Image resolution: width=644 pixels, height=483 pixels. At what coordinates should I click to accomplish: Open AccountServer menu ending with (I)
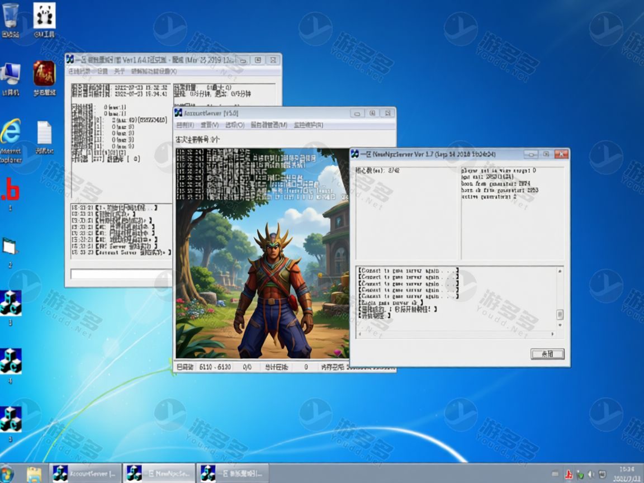coord(185,125)
